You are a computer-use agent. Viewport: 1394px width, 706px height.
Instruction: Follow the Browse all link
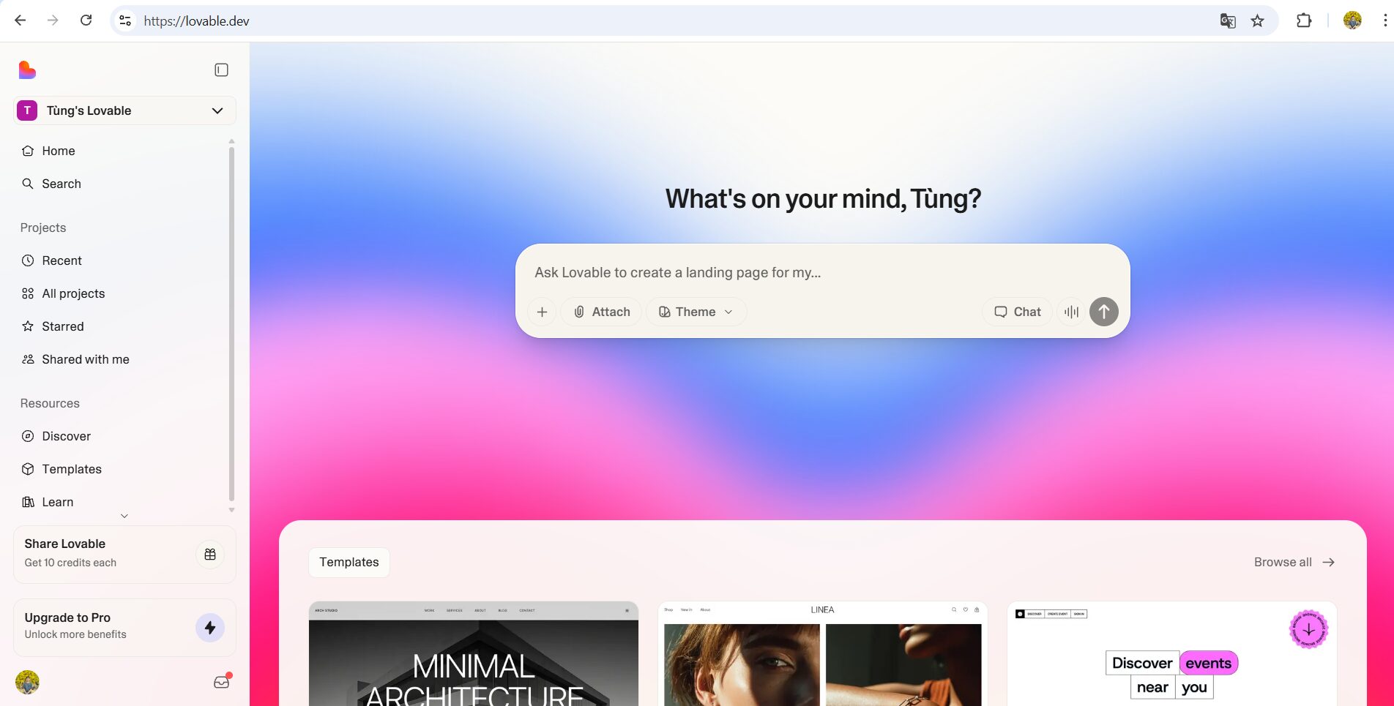pos(1294,562)
